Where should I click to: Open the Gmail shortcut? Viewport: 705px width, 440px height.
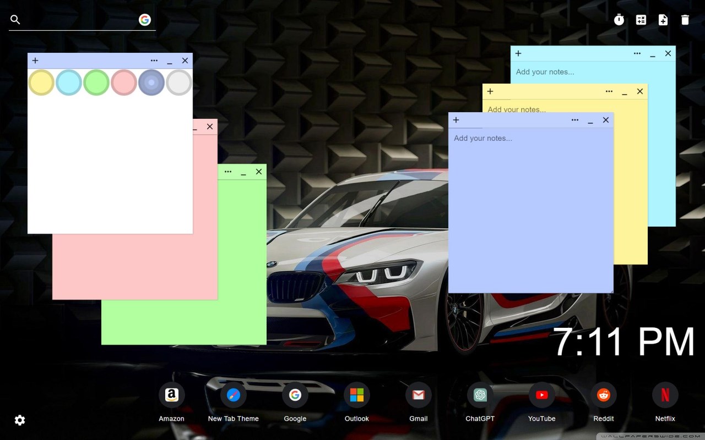[419, 395]
